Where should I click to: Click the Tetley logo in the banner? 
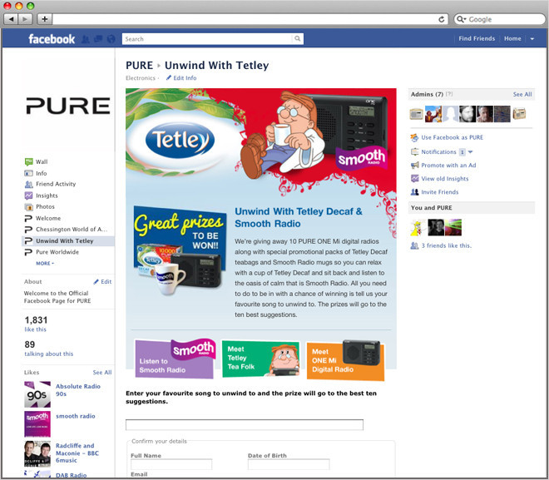pyautogui.click(x=180, y=141)
